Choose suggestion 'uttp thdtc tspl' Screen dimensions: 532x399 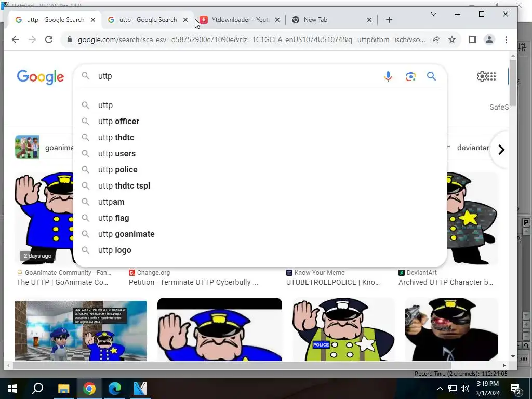pos(260,186)
